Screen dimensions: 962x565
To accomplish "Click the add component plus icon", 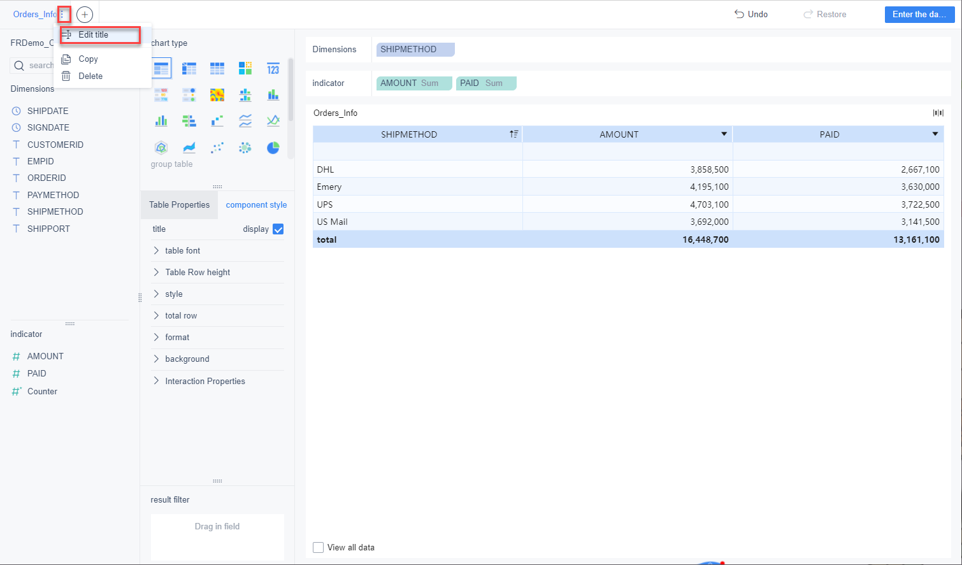I will pyautogui.click(x=85, y=15).
